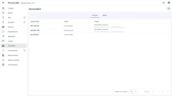
Task: Switch to the Архів tab
Action: (x=105, y=15)
